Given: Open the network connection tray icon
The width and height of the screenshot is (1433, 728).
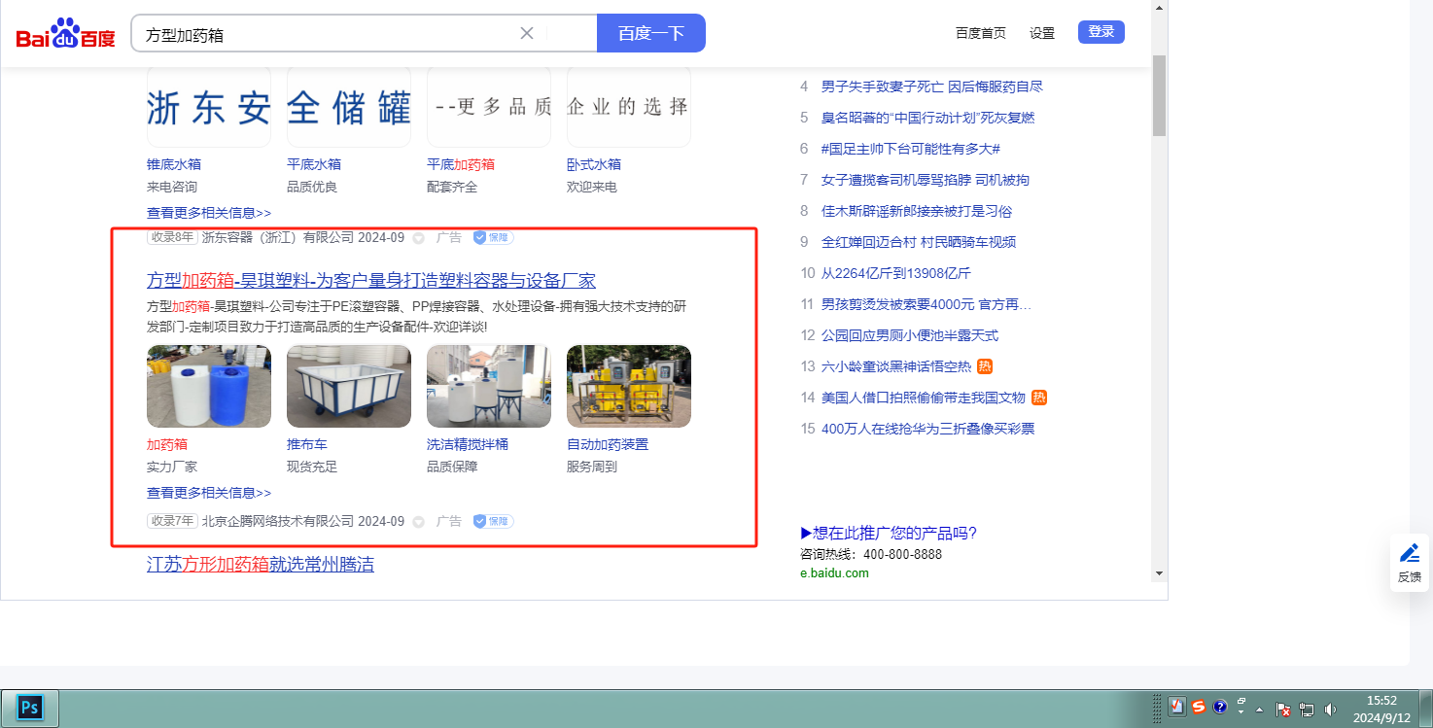Looking at the screenshot, I should point(1308,710).
